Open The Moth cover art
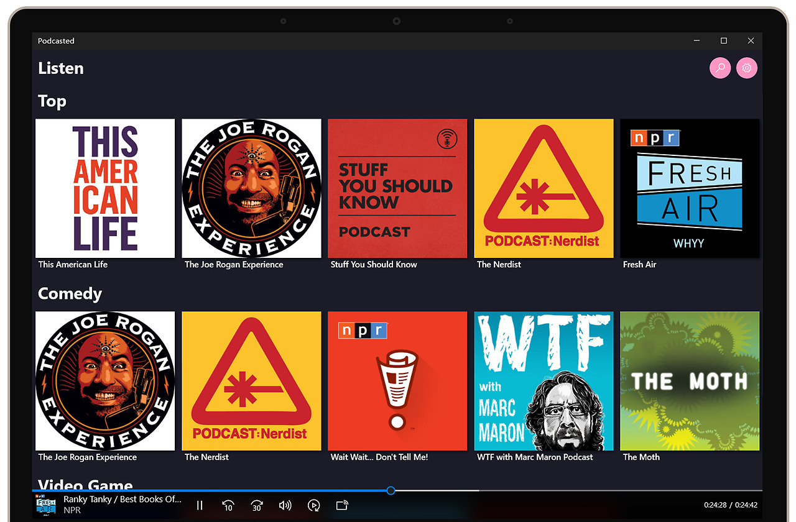The height and width of the screenshot is (522, 796). point(690,381)
